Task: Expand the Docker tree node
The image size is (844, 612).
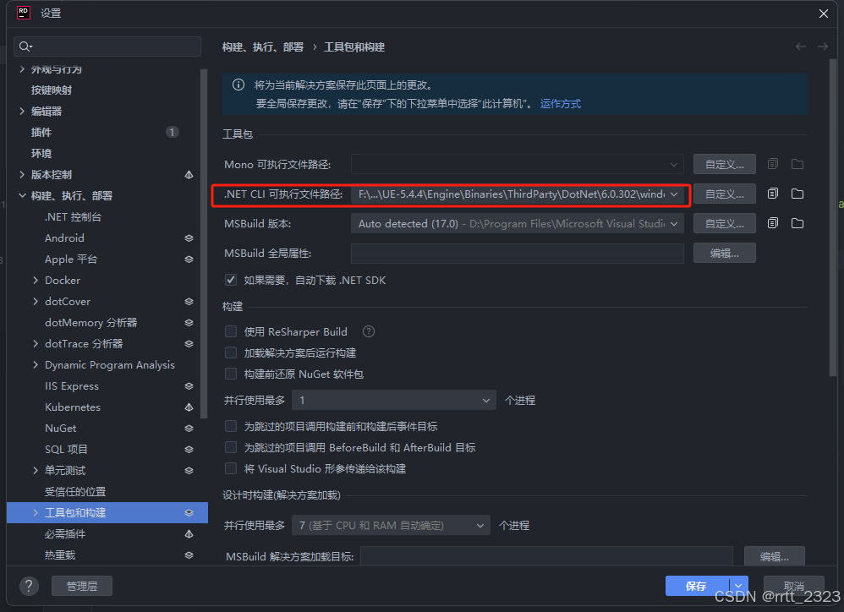Action: pyautogui.click(x=36, y=280)
